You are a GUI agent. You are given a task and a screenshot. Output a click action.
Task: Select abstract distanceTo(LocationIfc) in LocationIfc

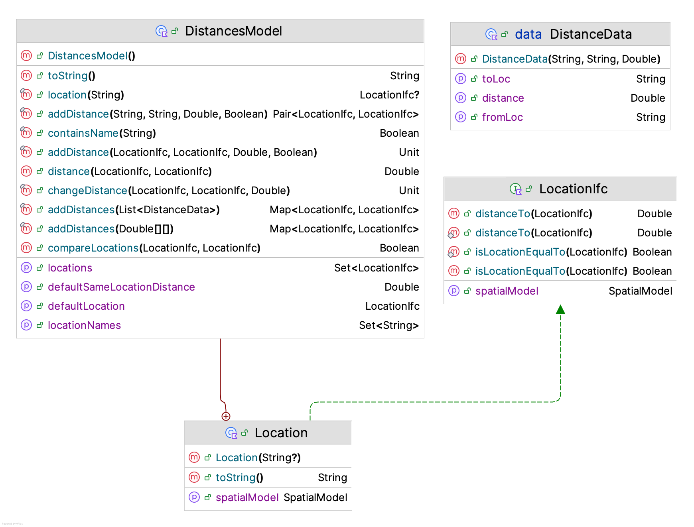coord(534,214)
